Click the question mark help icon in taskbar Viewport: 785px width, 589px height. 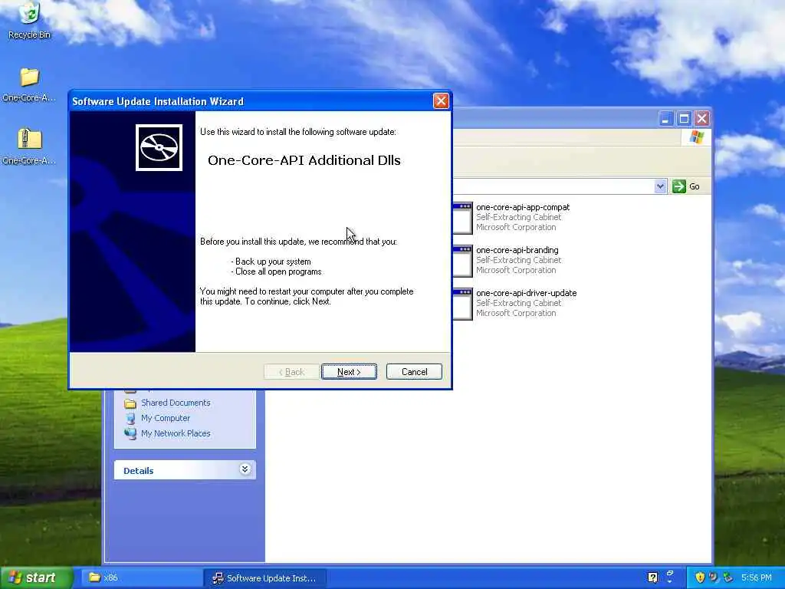(x=652, y=577)
